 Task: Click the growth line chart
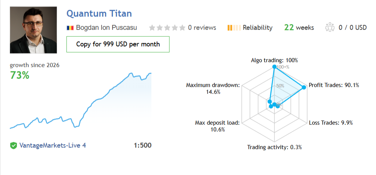click(x=80, y=100)
